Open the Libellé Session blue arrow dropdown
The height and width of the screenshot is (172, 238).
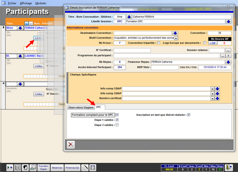(228, 21)
